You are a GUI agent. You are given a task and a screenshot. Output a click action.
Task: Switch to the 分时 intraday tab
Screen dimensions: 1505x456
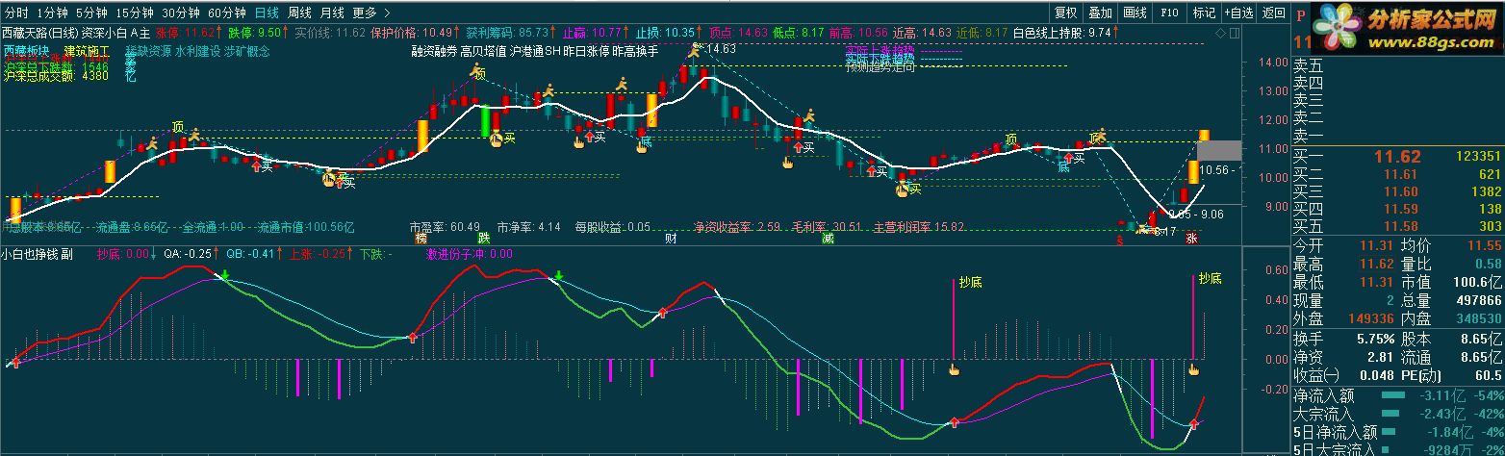tap(16, 13)
